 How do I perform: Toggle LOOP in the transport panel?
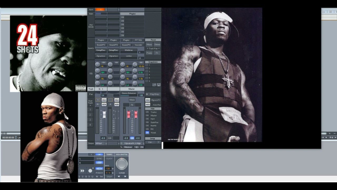tap(99, 163)
